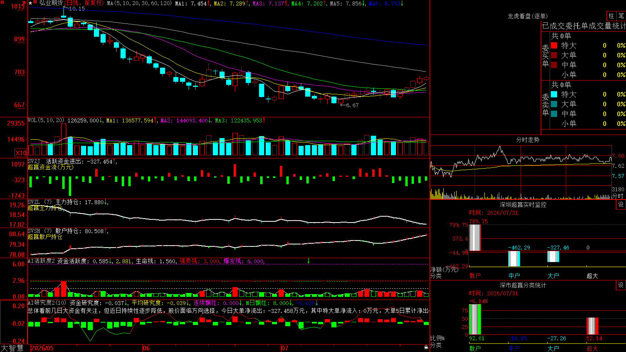Switch order view with the 笔 button
The height and width of the screenshot is (352, 626).
(621, 16)
